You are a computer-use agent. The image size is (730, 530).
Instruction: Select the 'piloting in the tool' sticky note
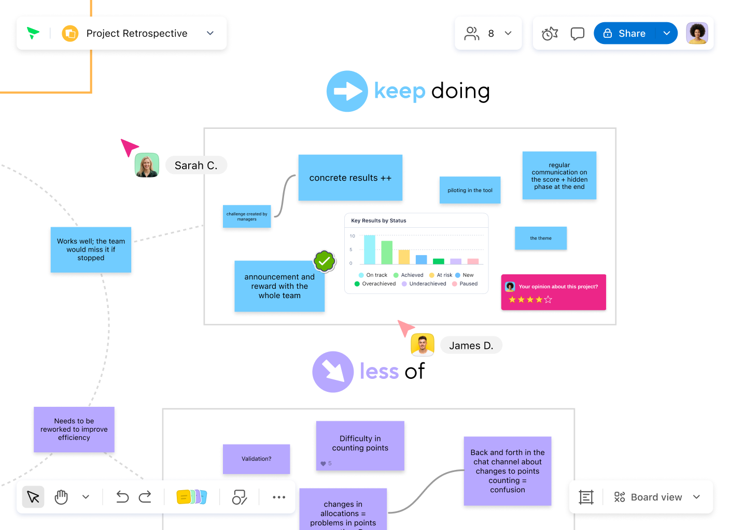point(470,190)
